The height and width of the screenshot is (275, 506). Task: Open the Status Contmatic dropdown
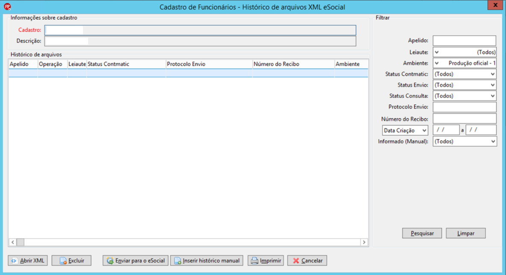point(465,74)
